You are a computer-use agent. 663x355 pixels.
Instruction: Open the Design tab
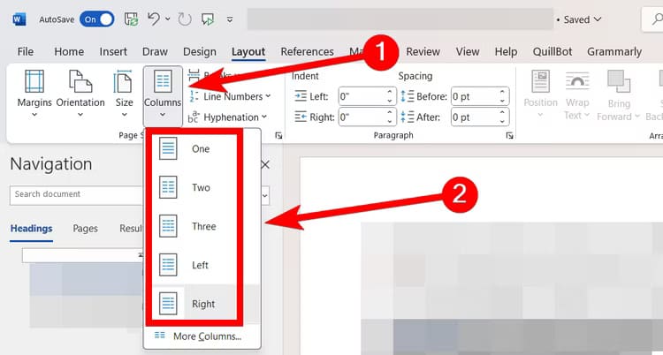pyautogui.click(x=200, y=51)
